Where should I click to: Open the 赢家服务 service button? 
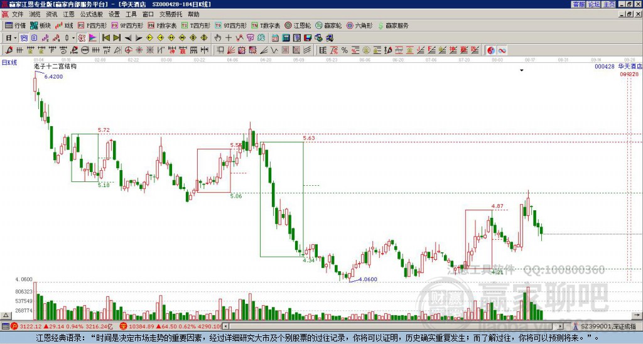point(393,25)
